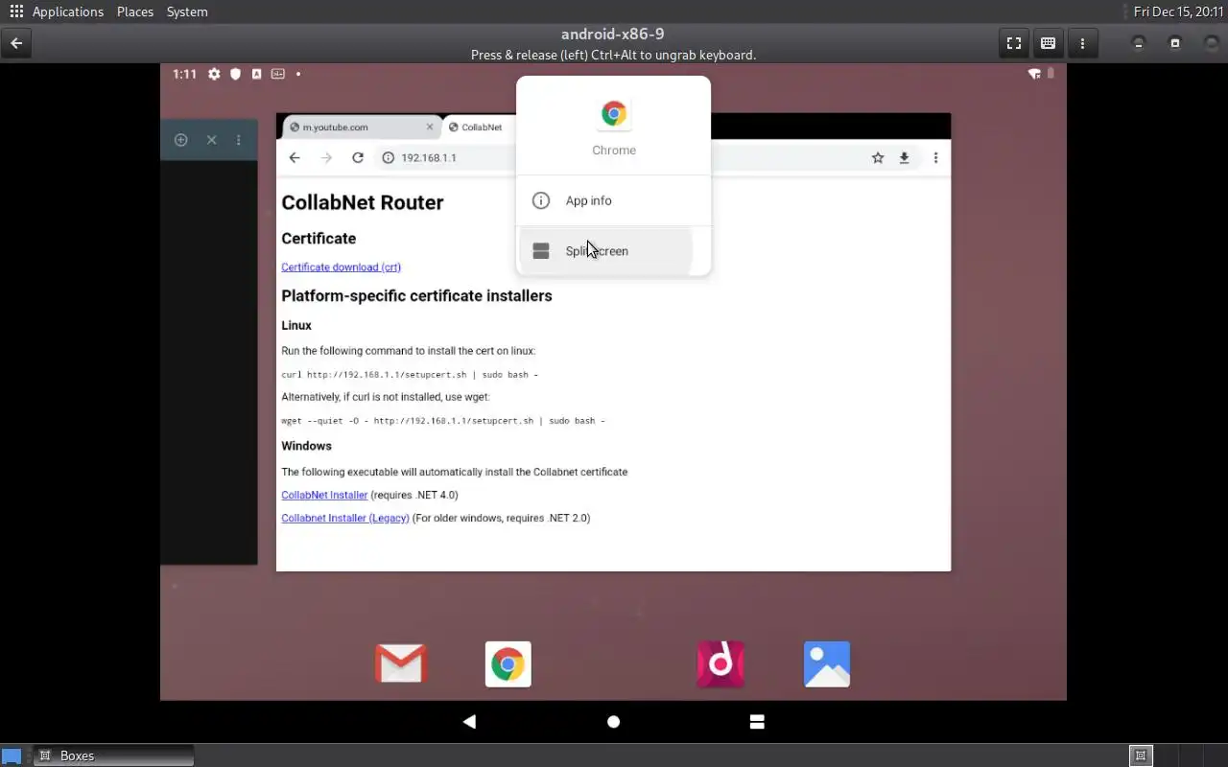Click the curl setupcert.sh command line
The height and width of the screenshot is (767, 1228).
(410, 375)
